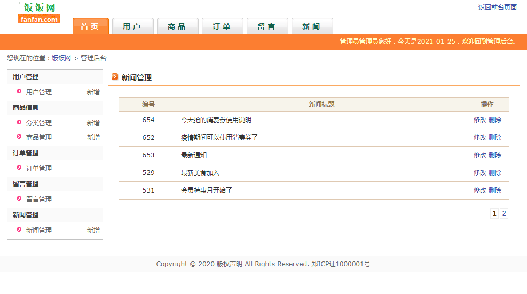Click news title 最新通知
The height and width of the screenshot is (294, 527).
(194, 155)
